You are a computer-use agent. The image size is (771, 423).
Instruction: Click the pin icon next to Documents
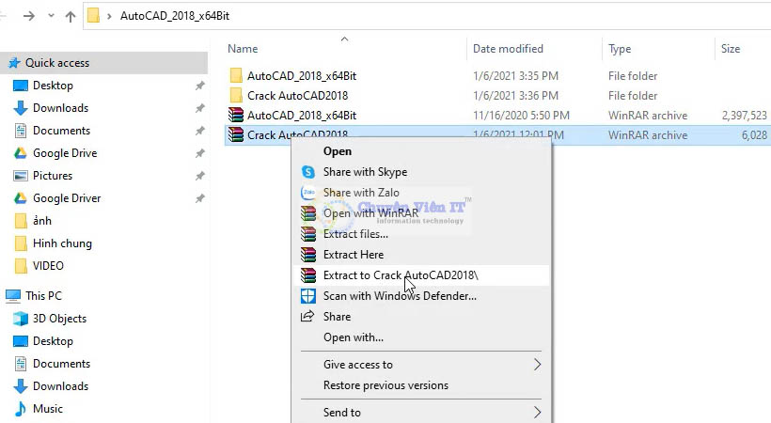pos(199,131)
